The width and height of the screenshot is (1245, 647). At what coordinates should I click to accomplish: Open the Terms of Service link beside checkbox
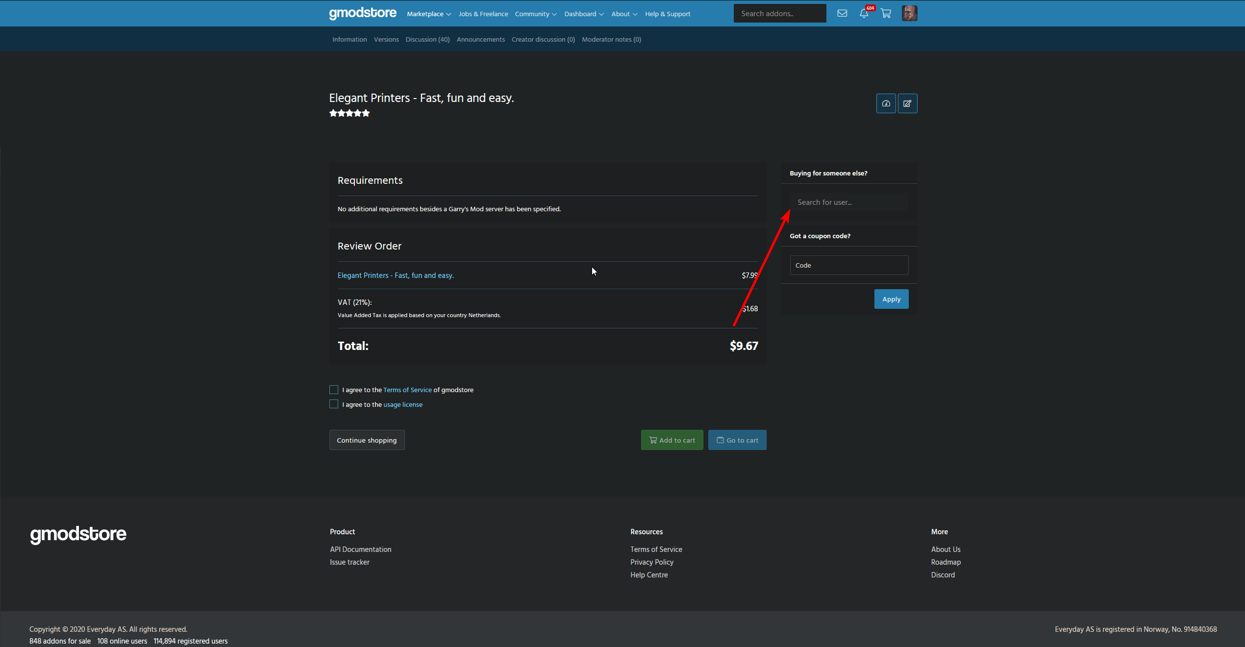407,390
